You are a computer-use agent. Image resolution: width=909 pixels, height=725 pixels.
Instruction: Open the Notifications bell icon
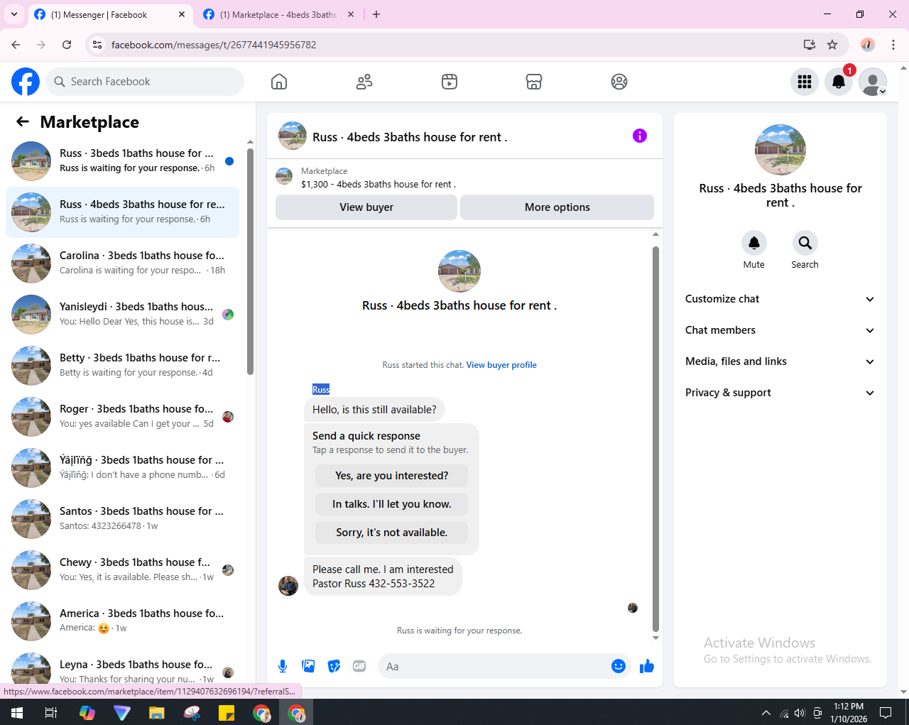point(839,82)
